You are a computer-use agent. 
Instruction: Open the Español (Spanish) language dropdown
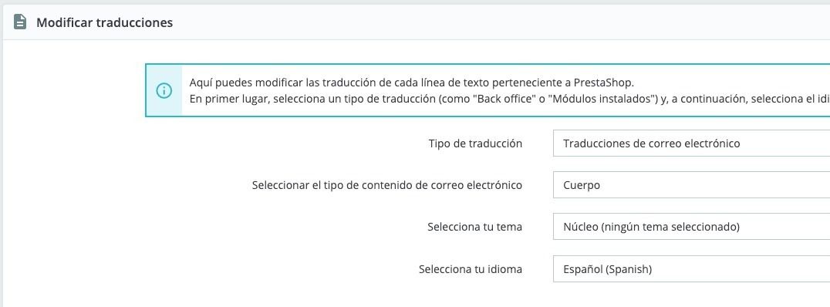coord(691,269)
